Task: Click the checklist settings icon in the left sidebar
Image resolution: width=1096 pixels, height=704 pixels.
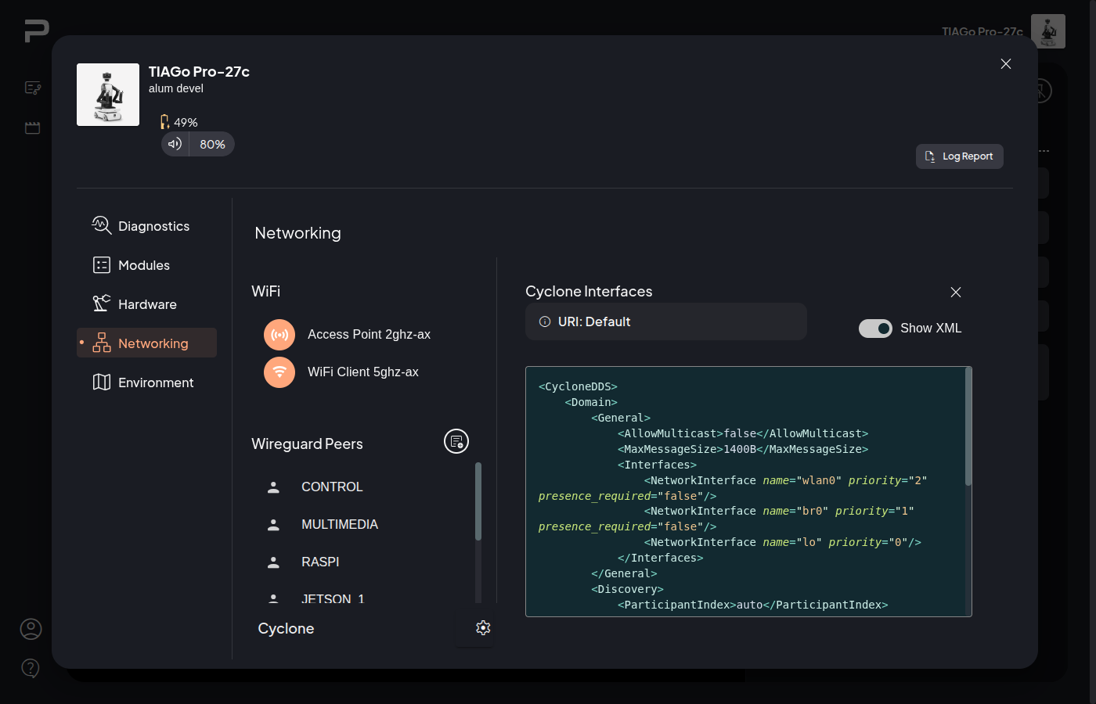Action: (33, 88)
